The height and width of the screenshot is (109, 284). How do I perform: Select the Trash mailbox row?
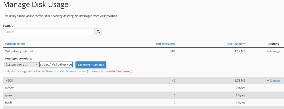[x=142, y=102]
